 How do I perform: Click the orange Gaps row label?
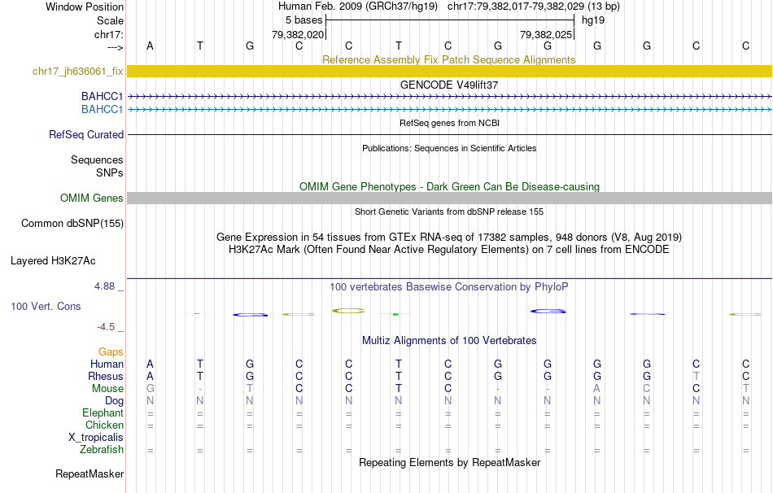coord(111,352)
